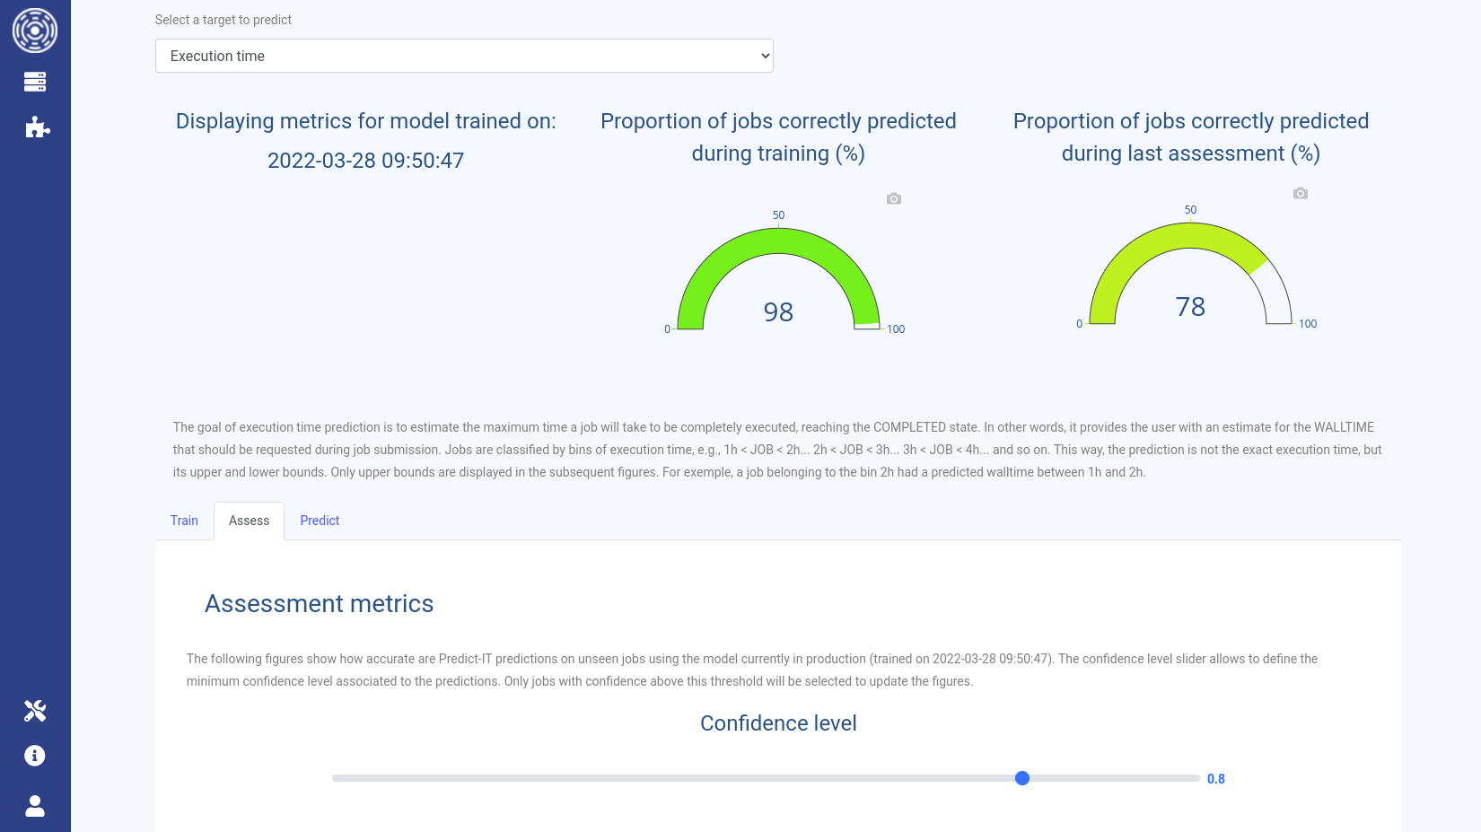Image resolution: width=1481 pixels, height=832 pixels.
Task: Switch to the Train tab
Action: pos(184,521)
